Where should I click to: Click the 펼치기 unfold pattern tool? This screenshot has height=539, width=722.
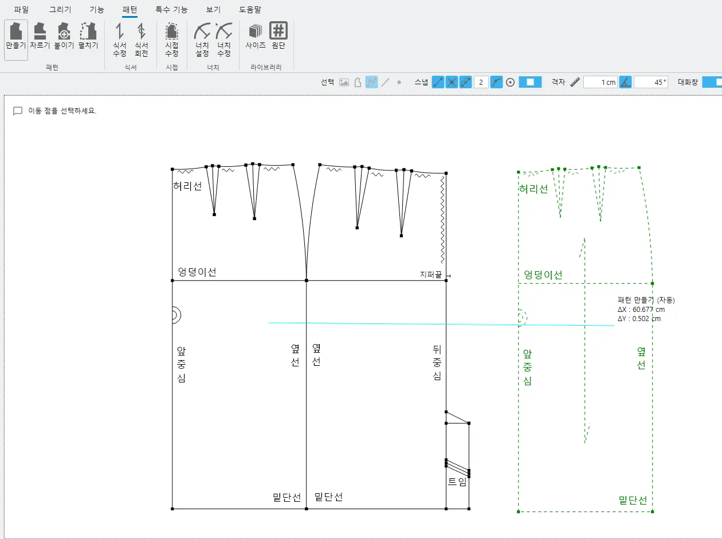click(x=88, y=37)
